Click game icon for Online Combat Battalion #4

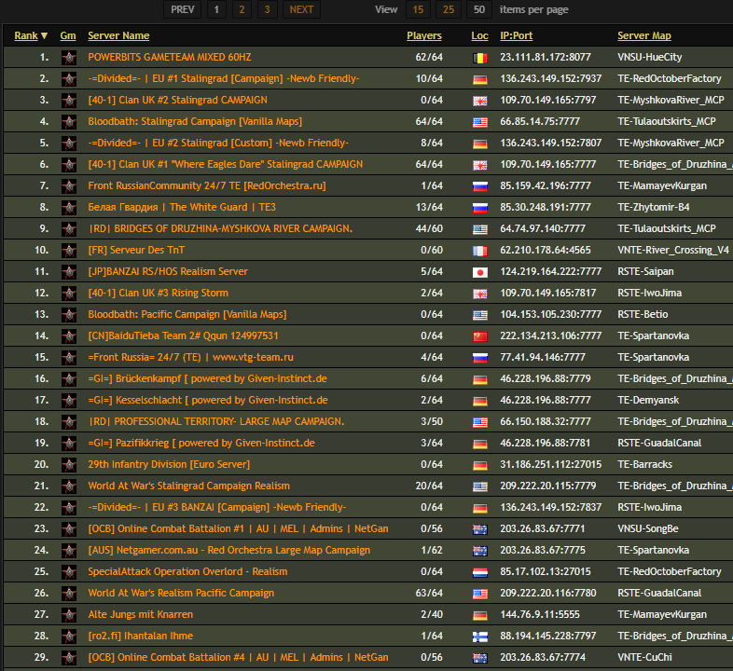(69, 658)
